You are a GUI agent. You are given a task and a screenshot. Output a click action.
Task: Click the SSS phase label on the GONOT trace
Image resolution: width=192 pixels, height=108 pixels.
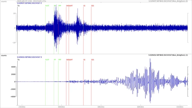93,6
